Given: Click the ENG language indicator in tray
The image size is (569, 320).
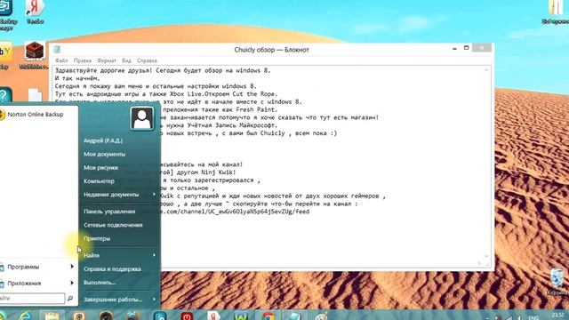Looking at the screenshot, I should (533, 317).
